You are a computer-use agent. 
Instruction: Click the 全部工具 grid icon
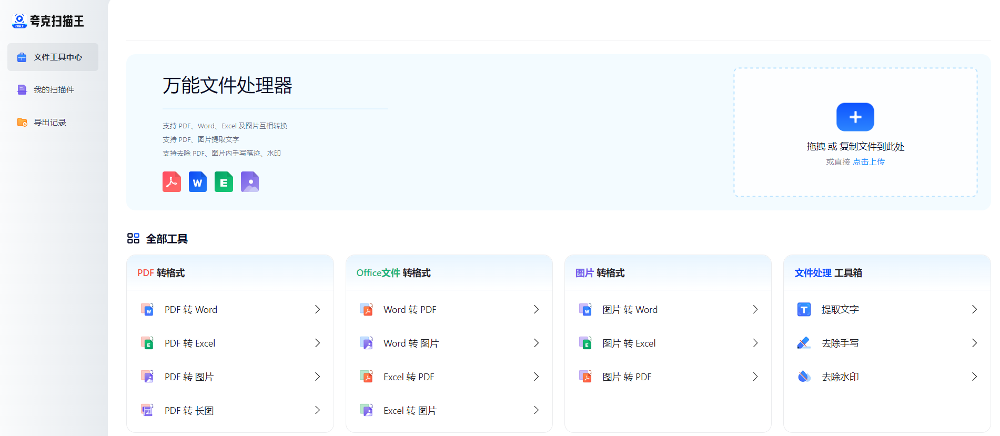(133, 239)
